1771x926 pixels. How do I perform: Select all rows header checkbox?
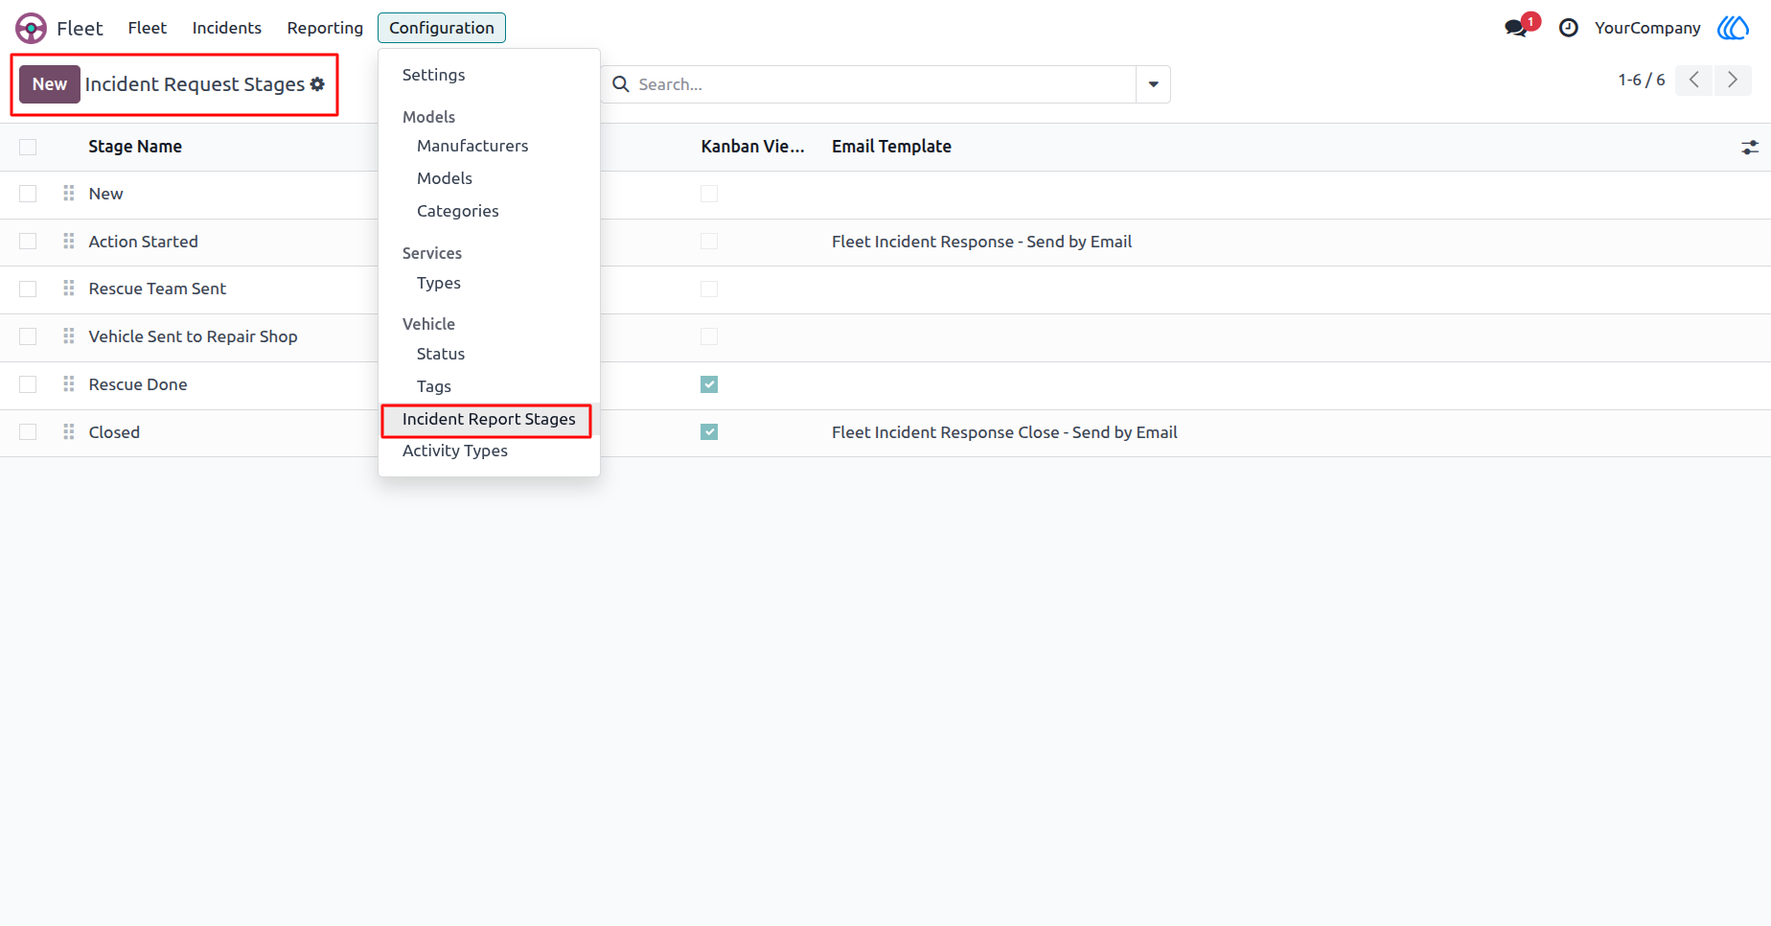(28, 147)
